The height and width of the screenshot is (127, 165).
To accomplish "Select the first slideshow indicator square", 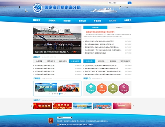I will point(72,52).
